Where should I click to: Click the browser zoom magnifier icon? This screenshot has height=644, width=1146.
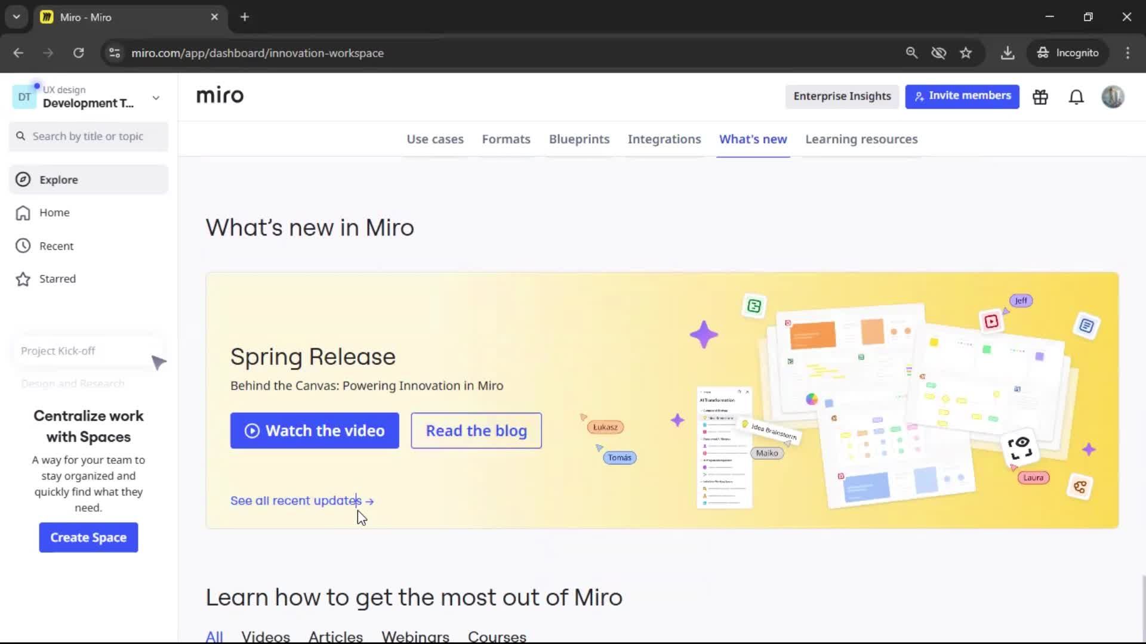coord(911,53)
